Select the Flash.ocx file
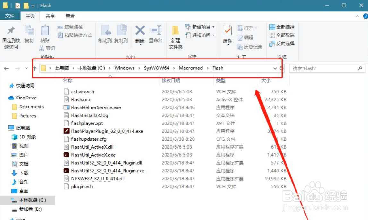Screen dimensions: 368x220 tap(77, 99)
